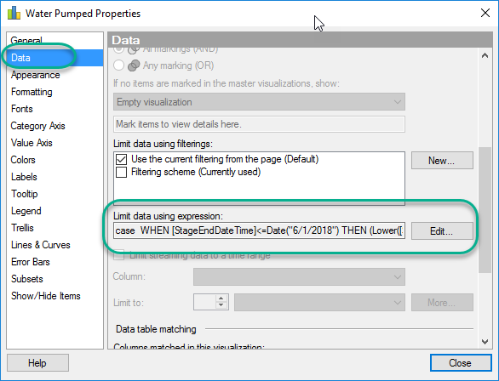
Task: Click the Edit... button for expression
Action: (442, 231)
